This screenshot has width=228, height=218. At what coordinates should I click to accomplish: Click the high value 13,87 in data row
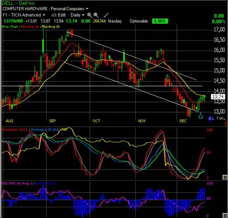[x=46, y=21]
